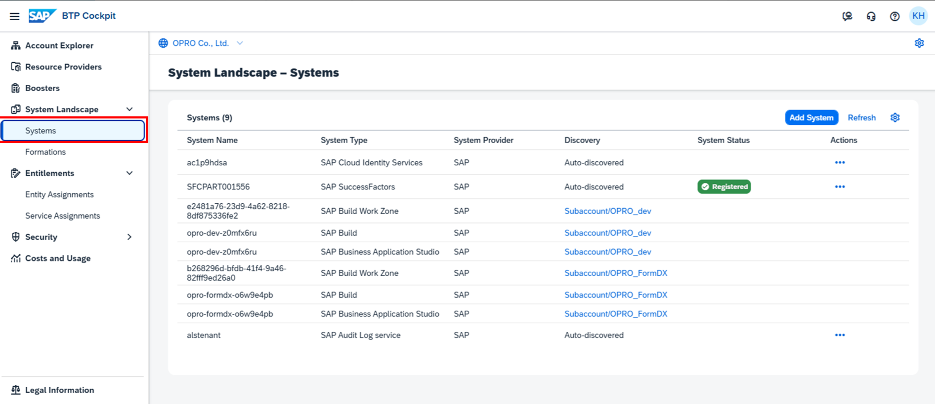
Task: Click the KH user avatar
Action: tap(918, 16)
